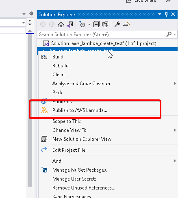Viewport: 178px width, 198px height.
Task: Close the Solution Explorer panel
Action: coord(173,14)
